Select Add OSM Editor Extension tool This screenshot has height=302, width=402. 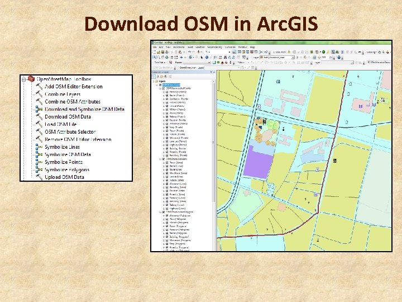74,87
